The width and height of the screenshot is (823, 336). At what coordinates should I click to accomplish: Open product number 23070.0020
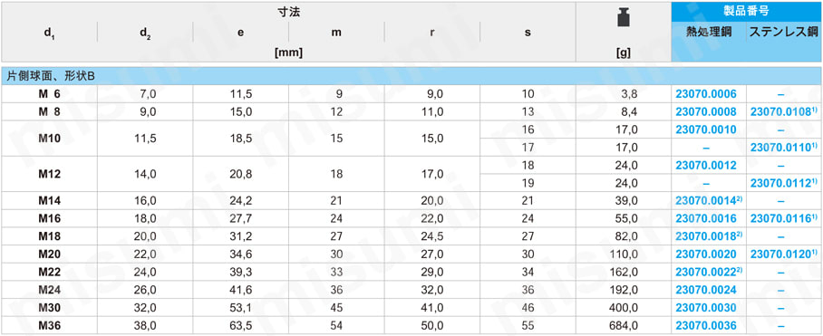coord(706,254)
